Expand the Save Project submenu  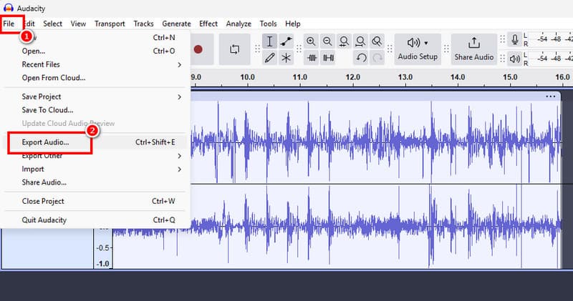coord(95,97)
